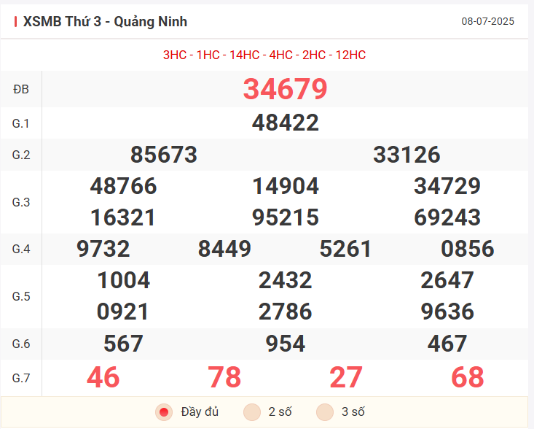Click the code line 3HC - 1HC - 14HC
Image resolution: width=534 pixels, height=429 pixels.
click(264, 55)
